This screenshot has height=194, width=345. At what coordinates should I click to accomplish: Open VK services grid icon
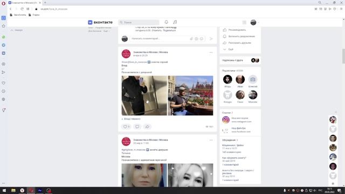tap(244, 22)
